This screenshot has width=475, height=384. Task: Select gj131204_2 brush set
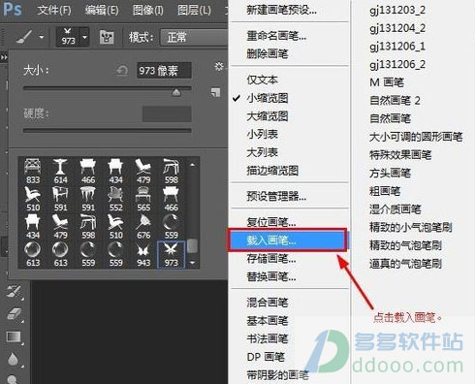pos(397,28)
